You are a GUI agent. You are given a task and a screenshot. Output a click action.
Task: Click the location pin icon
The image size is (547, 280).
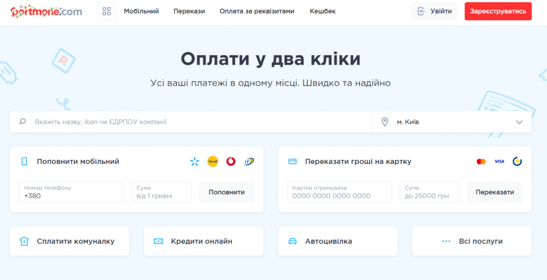[x=385, y=122]
